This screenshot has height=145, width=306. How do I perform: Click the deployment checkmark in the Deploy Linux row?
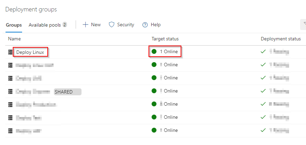click(x=263, y=52)
